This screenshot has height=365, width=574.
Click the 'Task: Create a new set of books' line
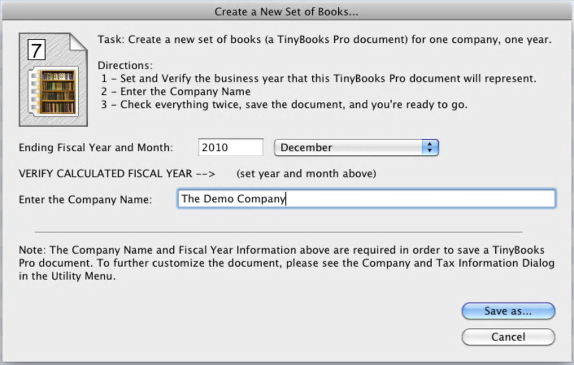[x=324, y=40]
